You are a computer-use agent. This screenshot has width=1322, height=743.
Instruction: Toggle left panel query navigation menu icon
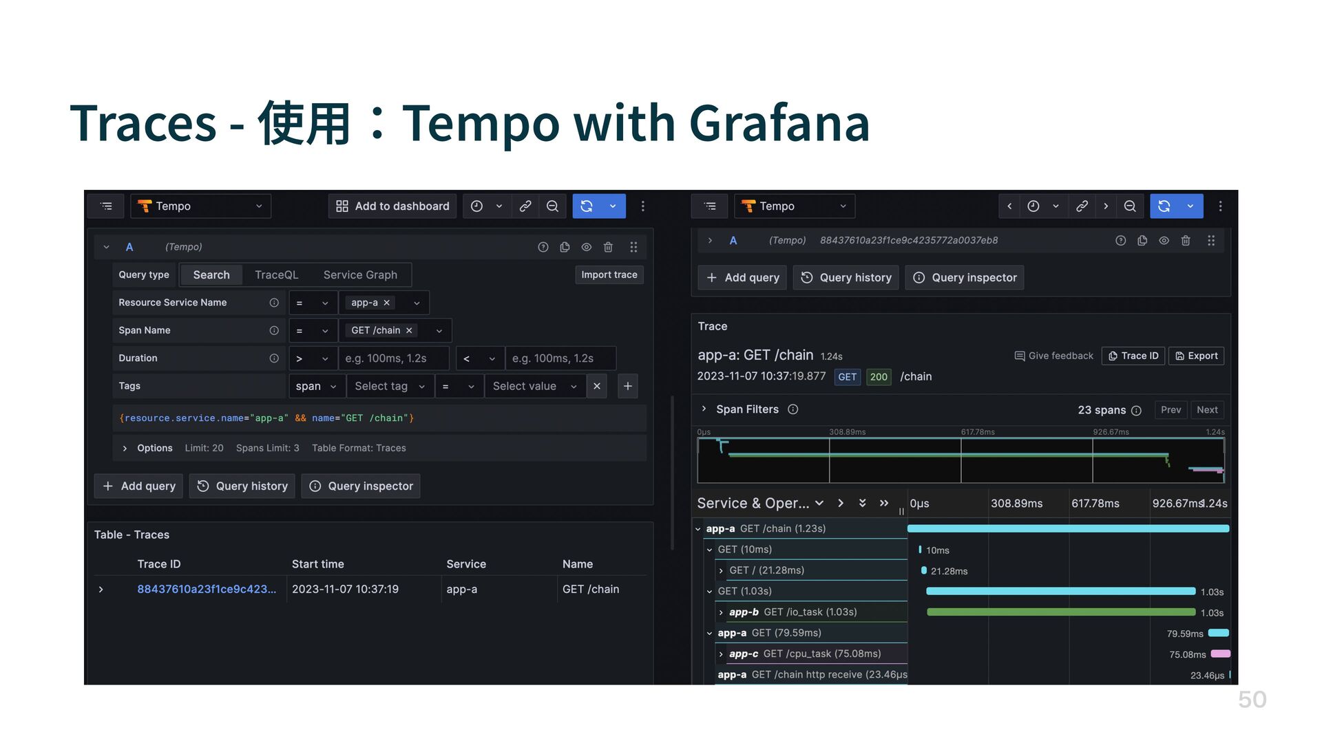coord(106,206)
